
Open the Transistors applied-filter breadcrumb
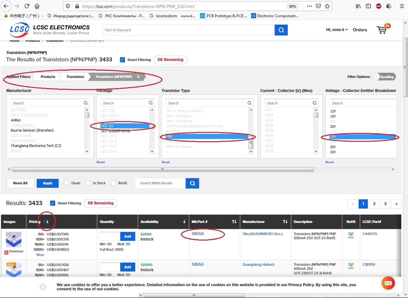click(x=75, y=77)
